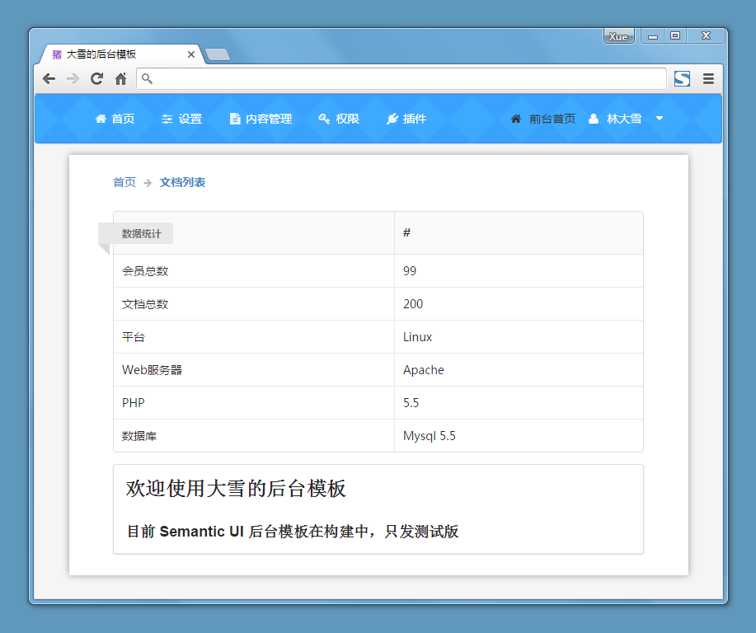
Task: Close the 大雪的后台模板 tab
Action: click(191, 54)
